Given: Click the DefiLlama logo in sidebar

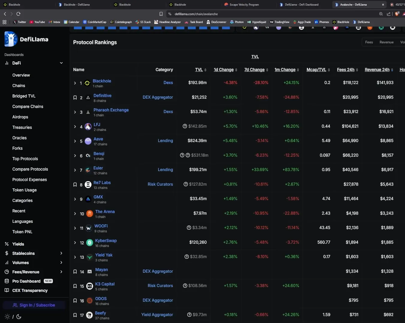Looking at the screenshot, I should (x=26, y=39).
